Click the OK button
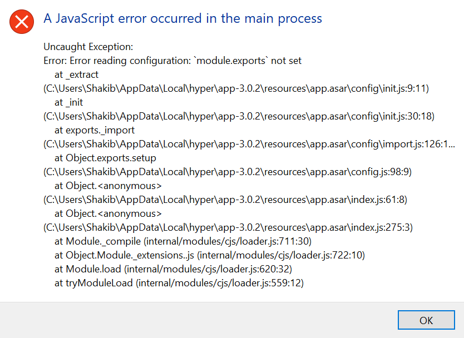 coord(426,320)
